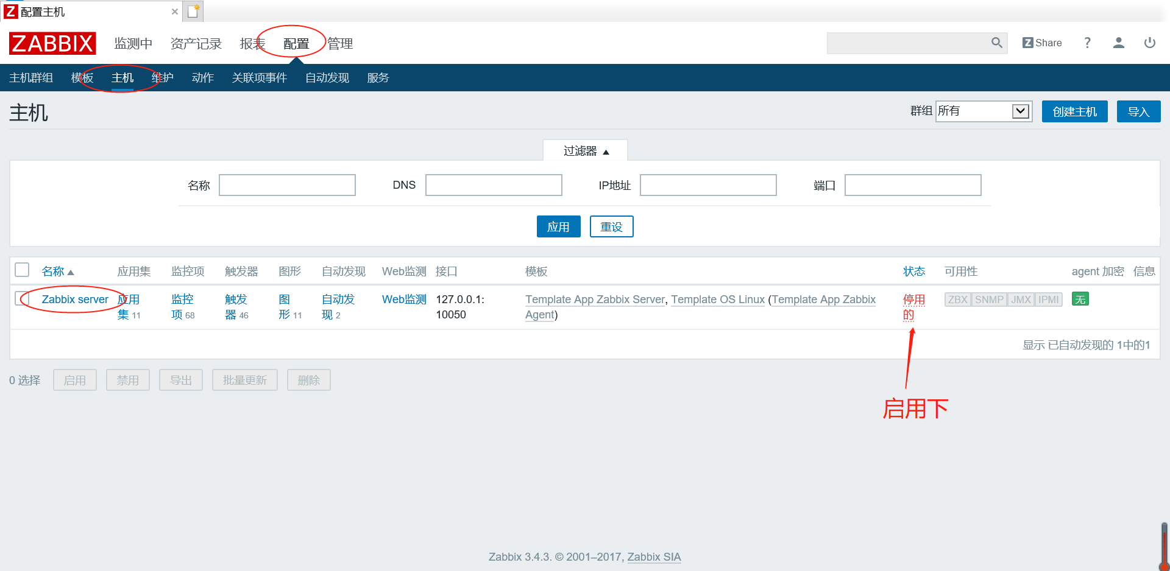Click the 导出 bulk button
Viewport: 1170px width, 571px height.
[181, 380]
